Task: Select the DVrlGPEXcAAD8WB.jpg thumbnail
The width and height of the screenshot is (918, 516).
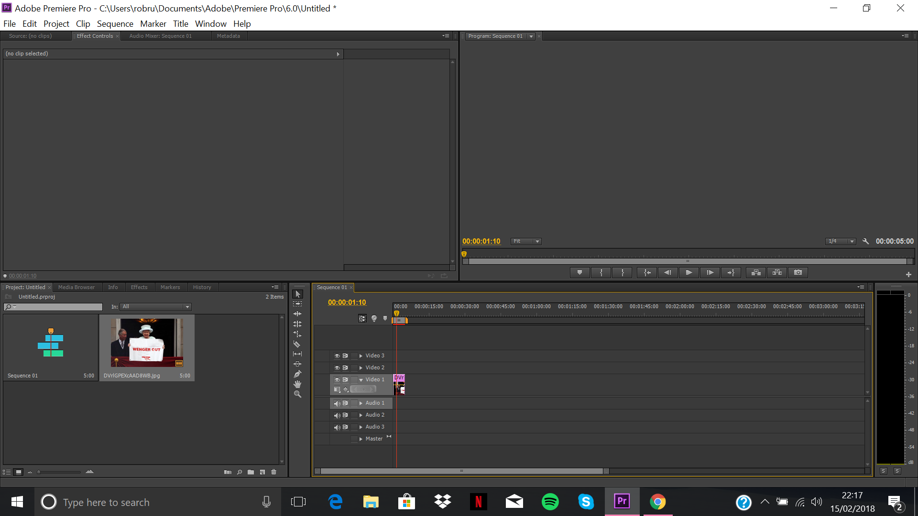Action: [x=147, y=343]
